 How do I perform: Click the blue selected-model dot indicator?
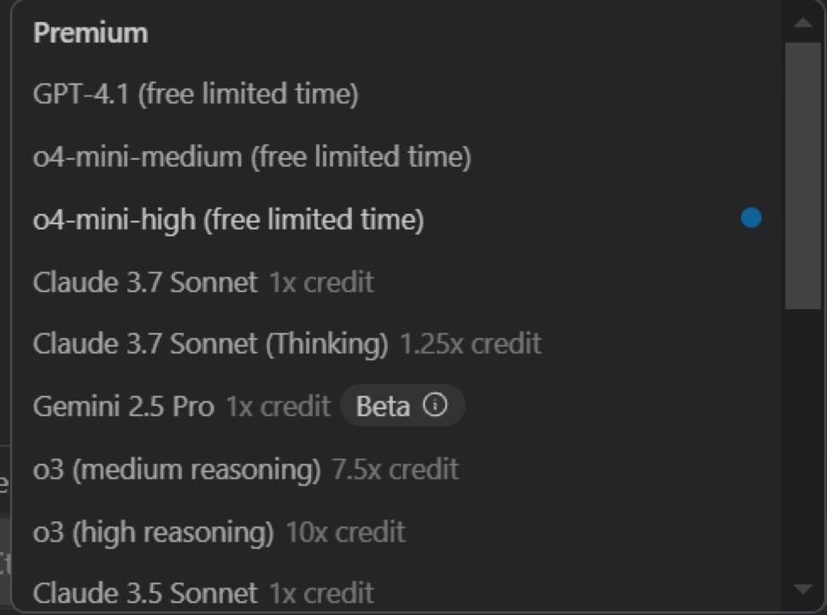pyautogui.click(x=751, y=219)
